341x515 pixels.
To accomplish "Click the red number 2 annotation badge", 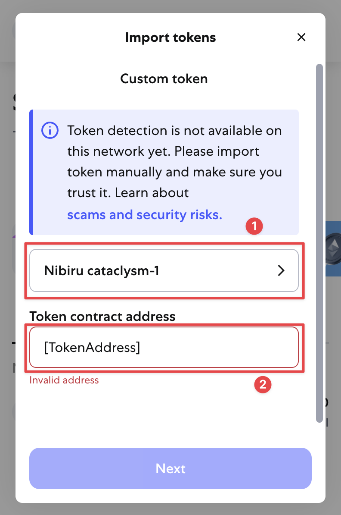I will click(263, 384).
